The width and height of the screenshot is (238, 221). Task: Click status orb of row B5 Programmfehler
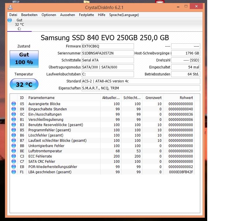(14, 130)
